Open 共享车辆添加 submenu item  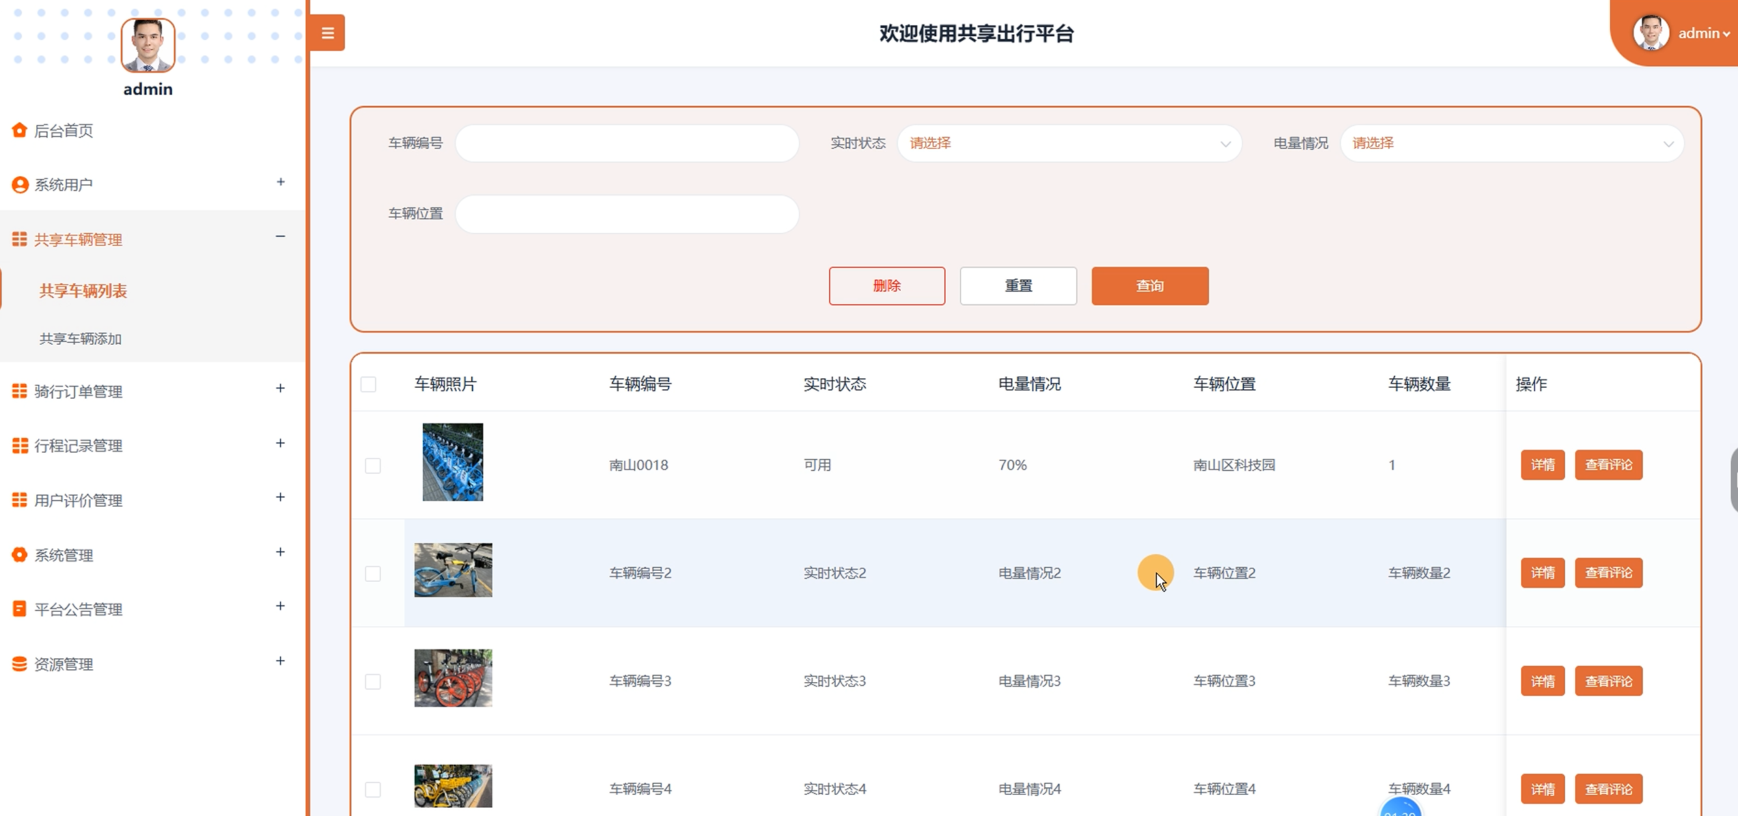click(x=81, y=339)
